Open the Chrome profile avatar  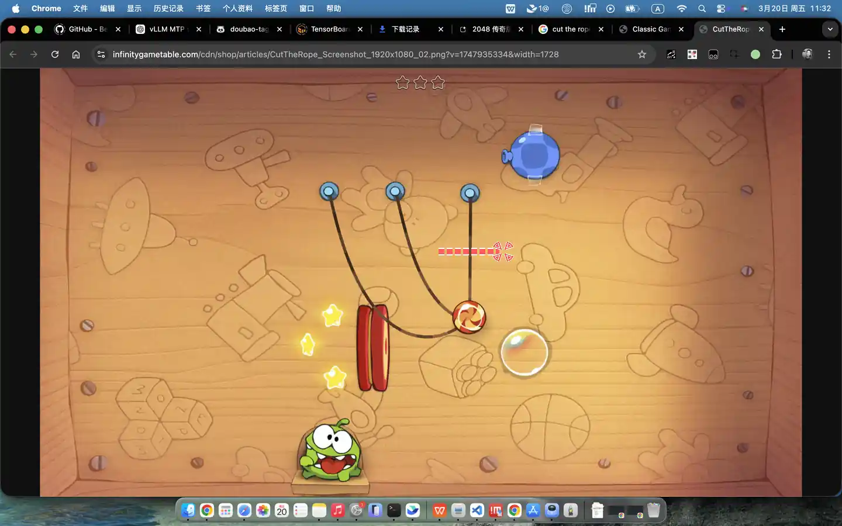pyautogui.click(x=808, y=54)
